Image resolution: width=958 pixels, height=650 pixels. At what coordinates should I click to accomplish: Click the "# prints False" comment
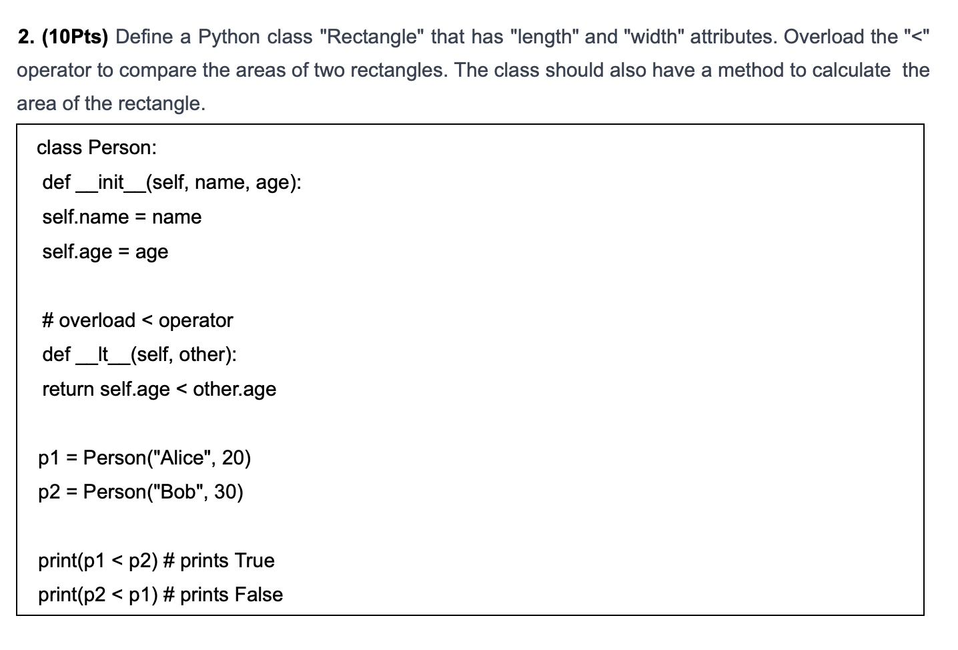pyautogui.click(x=223, y=595)
